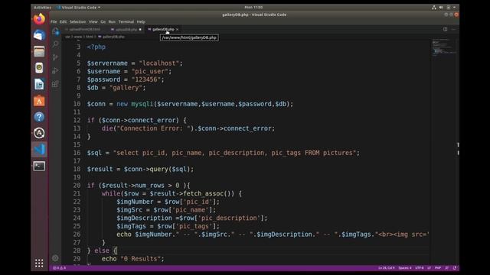The height and width of the screenshot is (275, 490).
Task: Open Ubuntu Software from the dock
Action: click(x=39, y=101)
